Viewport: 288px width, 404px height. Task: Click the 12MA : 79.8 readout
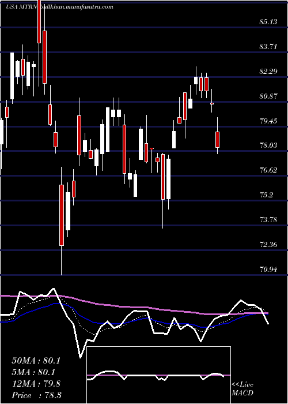[36, 384]
